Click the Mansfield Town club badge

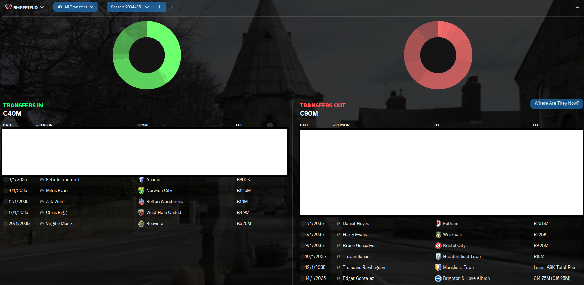[x=438, y=268]
